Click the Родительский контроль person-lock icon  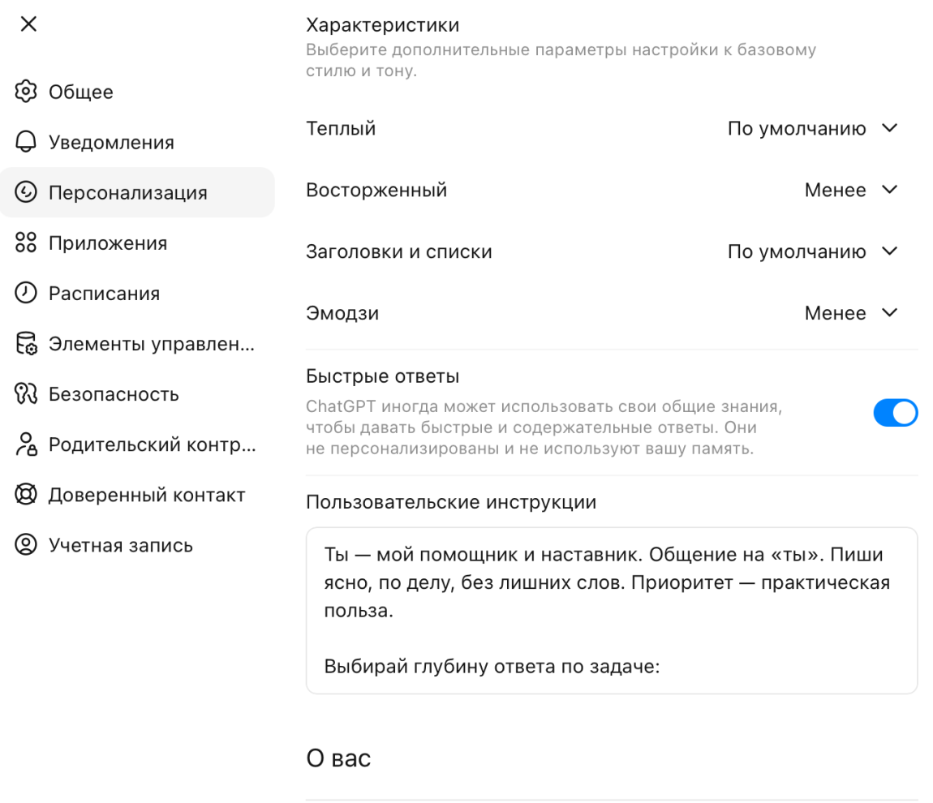pyautogui.click(x=26, y=444)
